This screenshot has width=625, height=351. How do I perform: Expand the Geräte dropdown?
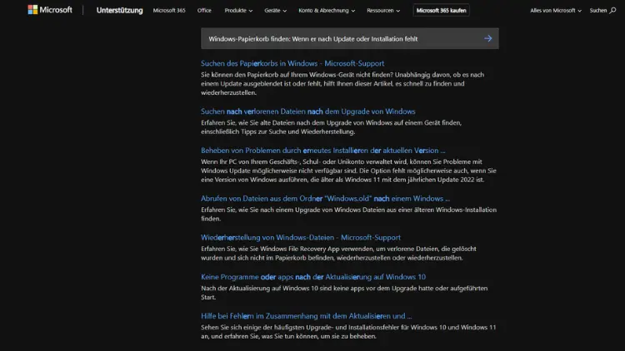(x=276, y=10)
